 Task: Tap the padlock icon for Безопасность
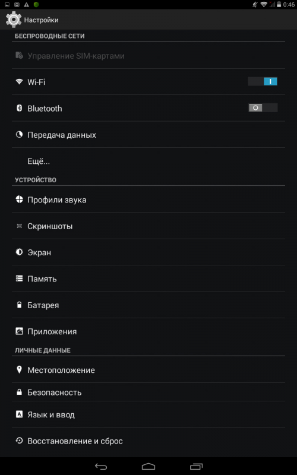point(20,392)
